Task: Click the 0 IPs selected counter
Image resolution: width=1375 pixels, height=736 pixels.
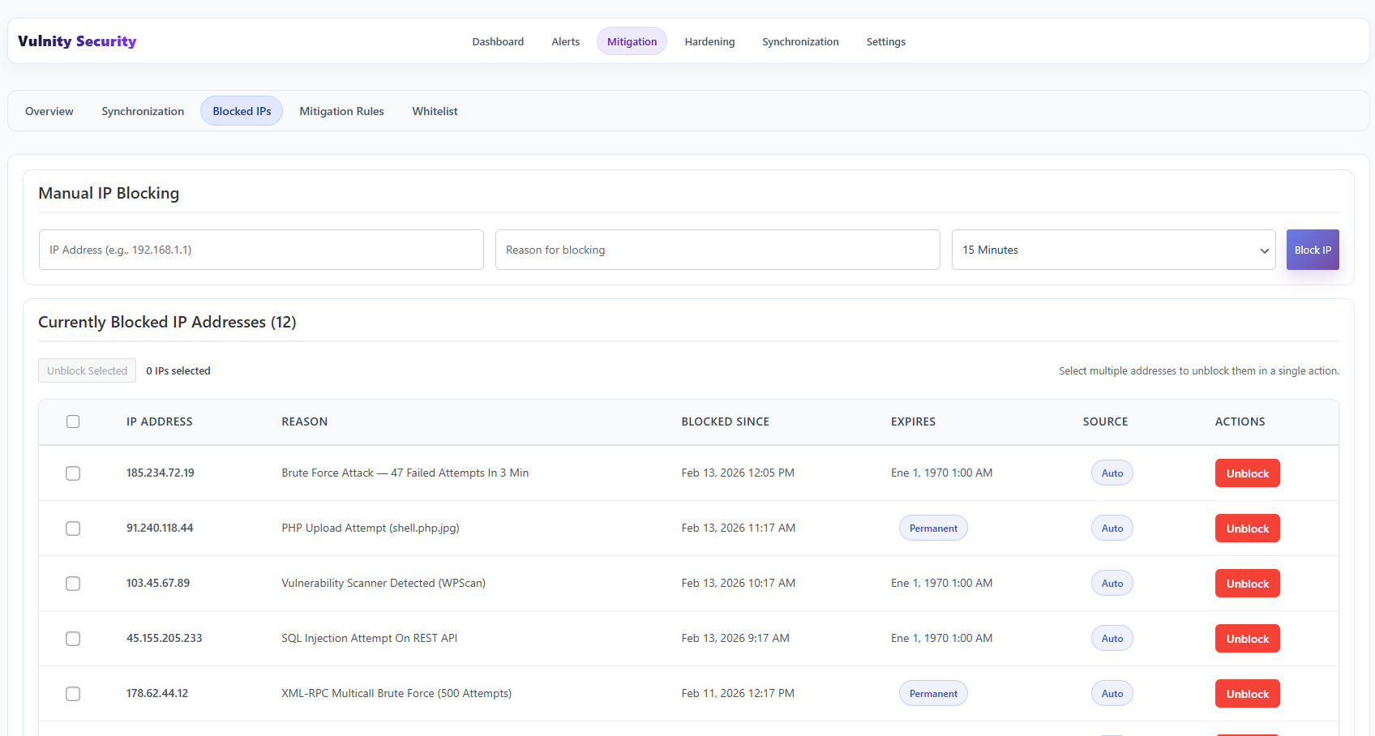Action: tap(178, 370)
